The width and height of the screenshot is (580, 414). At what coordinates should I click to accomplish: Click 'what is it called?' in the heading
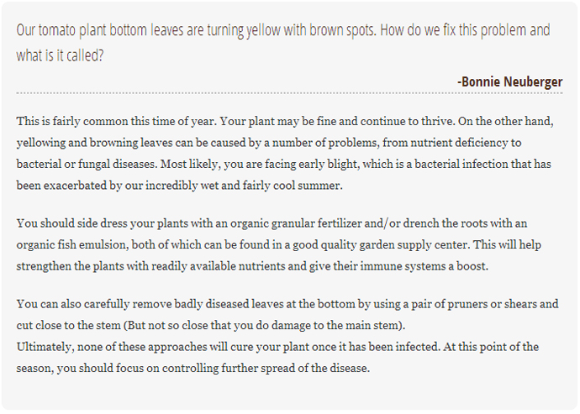coord(60,55)
